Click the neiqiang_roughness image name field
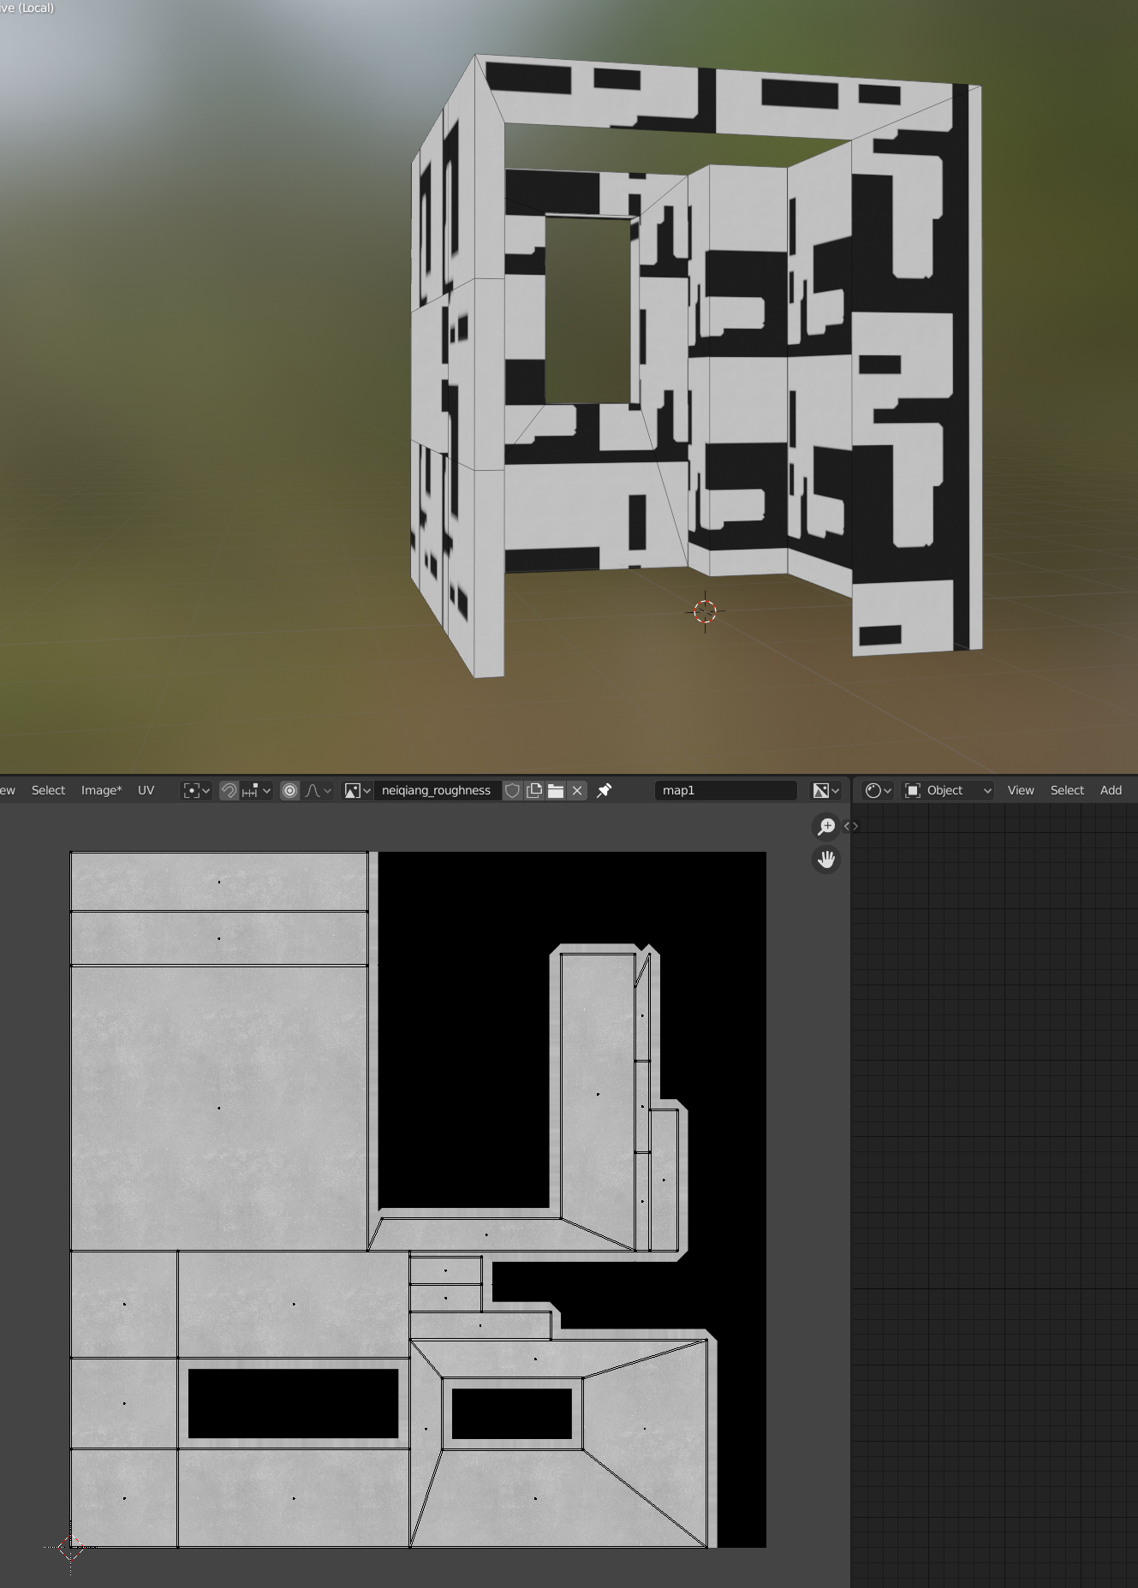 [437, 790]
